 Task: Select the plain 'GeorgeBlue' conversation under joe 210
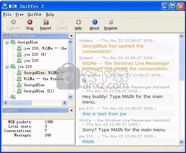34,85
